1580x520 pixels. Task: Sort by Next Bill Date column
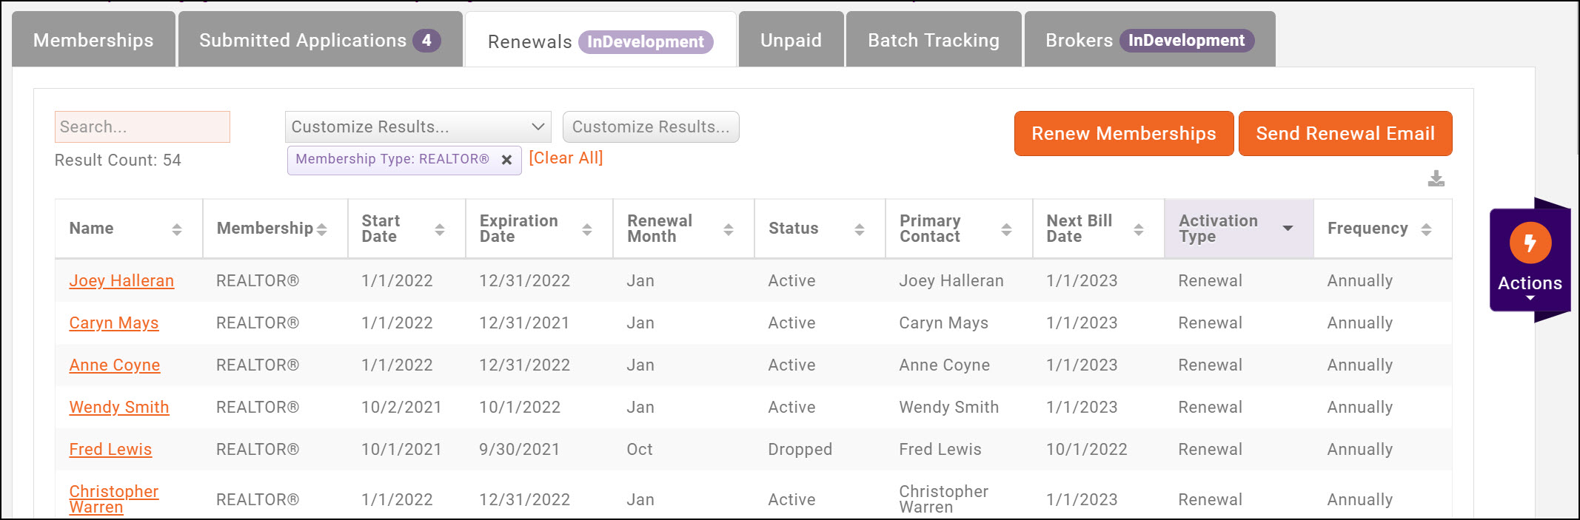(1138, 229)
